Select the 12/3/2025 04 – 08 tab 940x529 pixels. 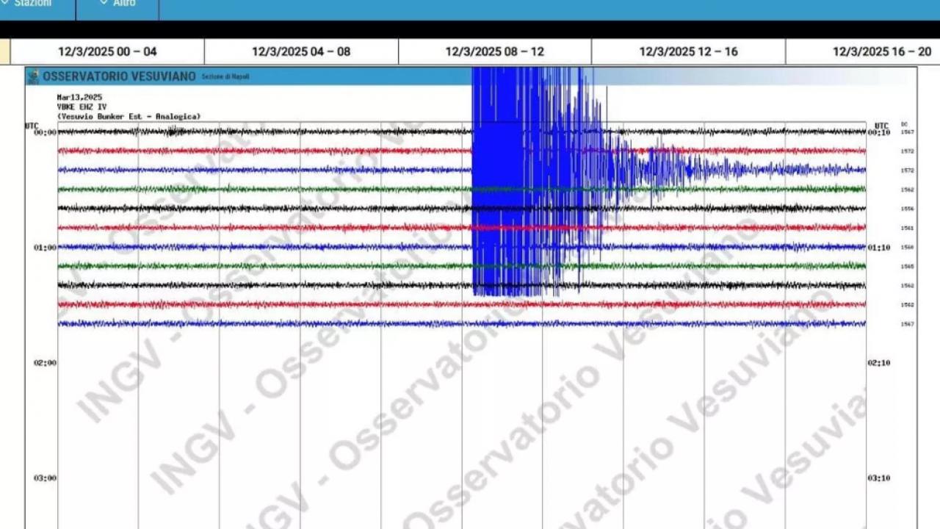click(x=301, y=51)
